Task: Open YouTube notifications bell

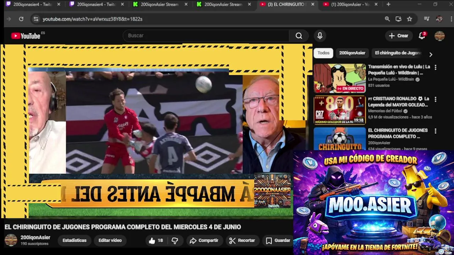Action: pyautogui.click(x=422, y=36)
